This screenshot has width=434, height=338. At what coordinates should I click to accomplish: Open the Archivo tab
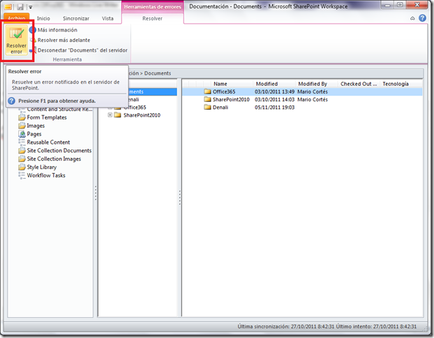pyautogui.click(x=16, y=18)
